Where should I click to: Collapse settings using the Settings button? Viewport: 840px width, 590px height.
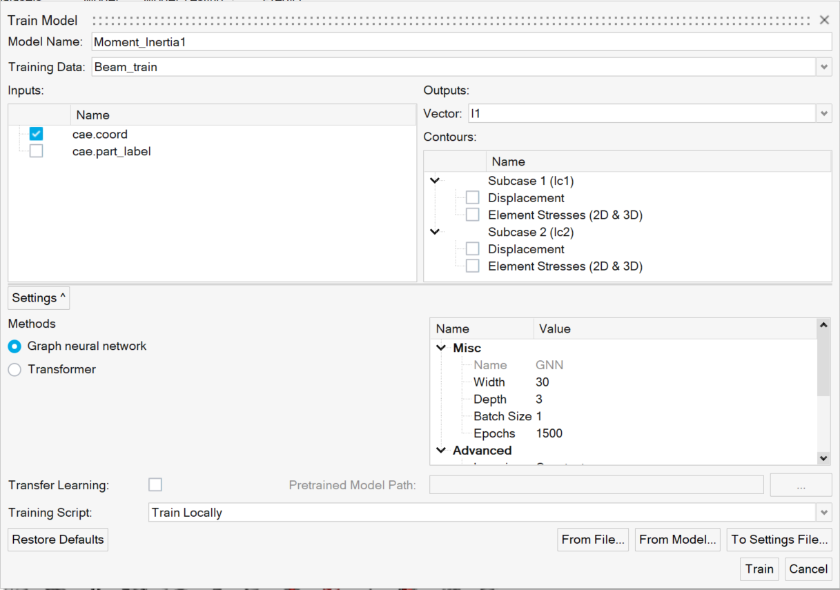pyautogui.click(x=38, y=297)
